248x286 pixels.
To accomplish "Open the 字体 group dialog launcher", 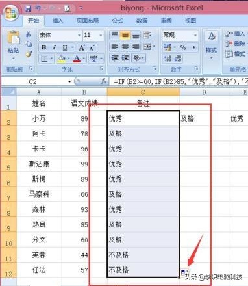I will [x=101, y=68].
